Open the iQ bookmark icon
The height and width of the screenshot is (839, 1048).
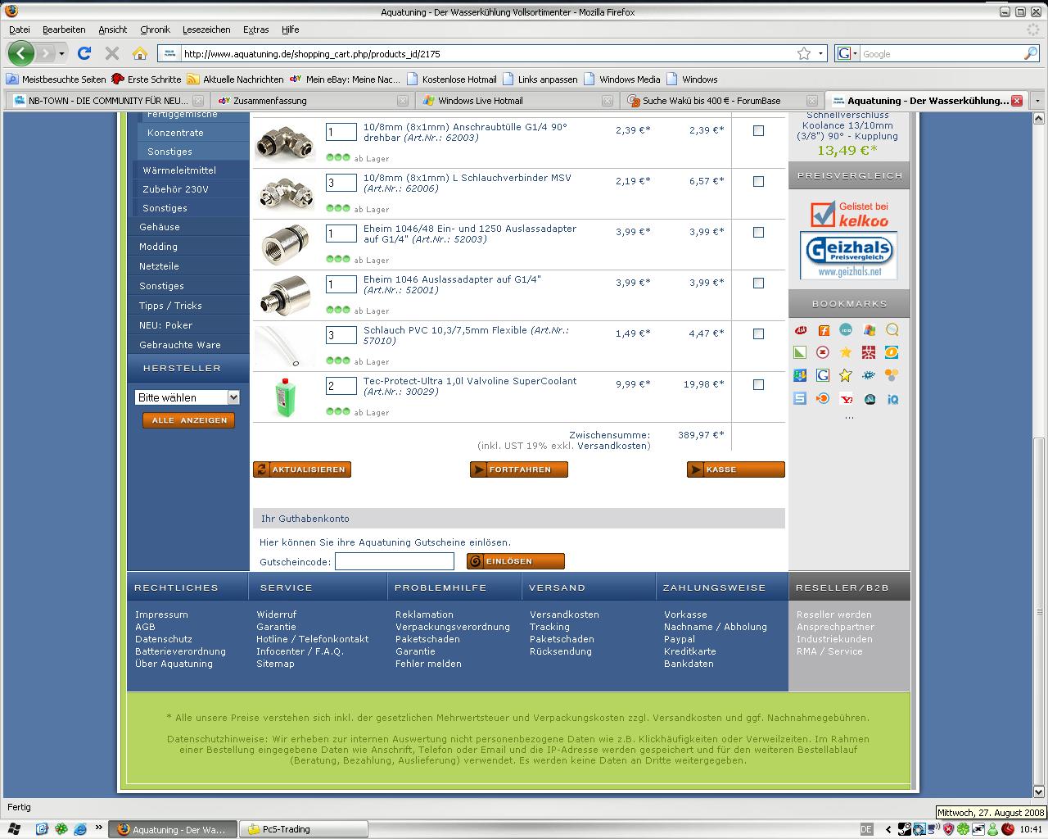(892, 399)
